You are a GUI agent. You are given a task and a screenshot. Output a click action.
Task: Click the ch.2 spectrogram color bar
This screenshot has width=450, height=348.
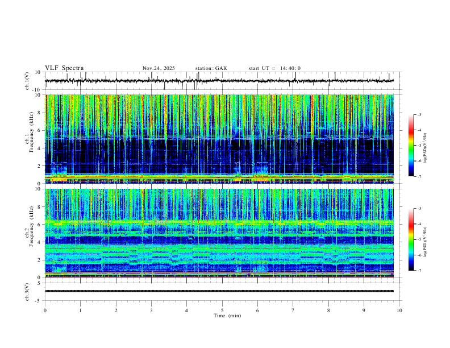tap(411, 239)
